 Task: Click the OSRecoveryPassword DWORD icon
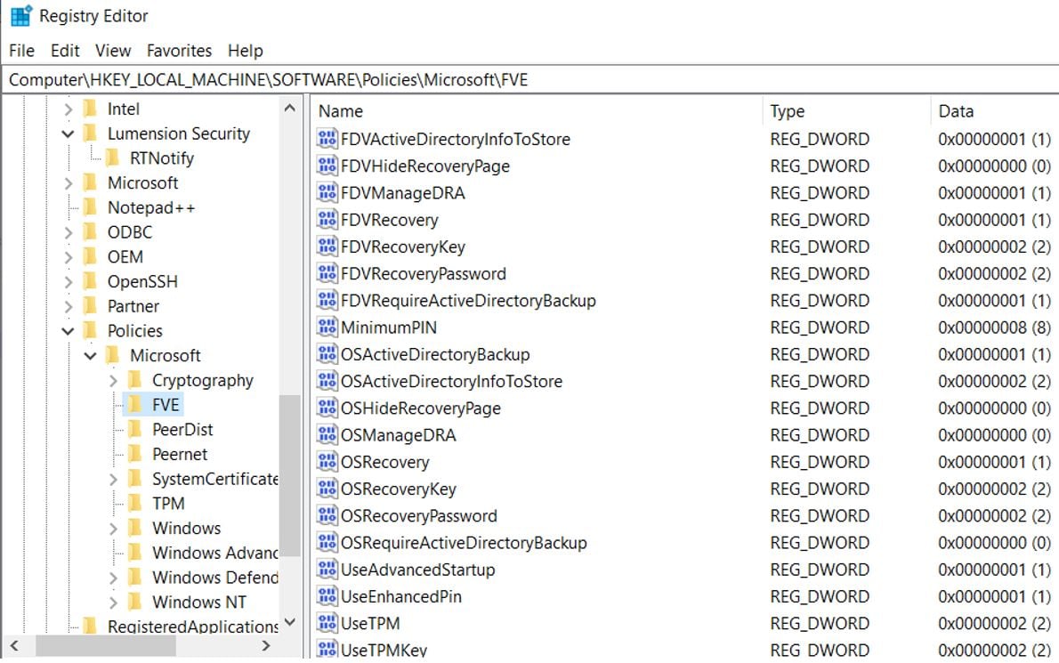click(326, 516)
